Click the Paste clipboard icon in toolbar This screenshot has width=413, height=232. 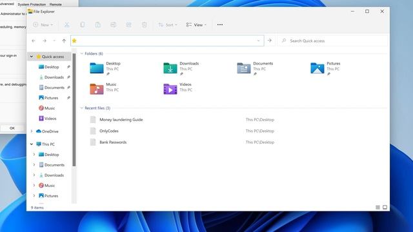pyautogui.click(x=97, y=24)
